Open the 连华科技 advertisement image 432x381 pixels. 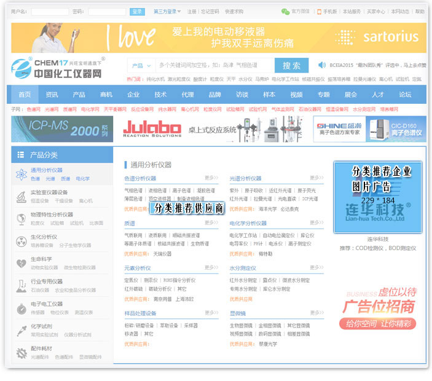tap(378, 197)
